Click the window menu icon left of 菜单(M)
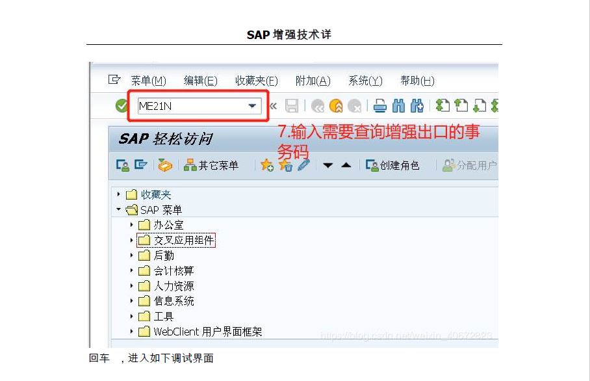The width and height of the screenshot is (590, 381). pos(114,80)
